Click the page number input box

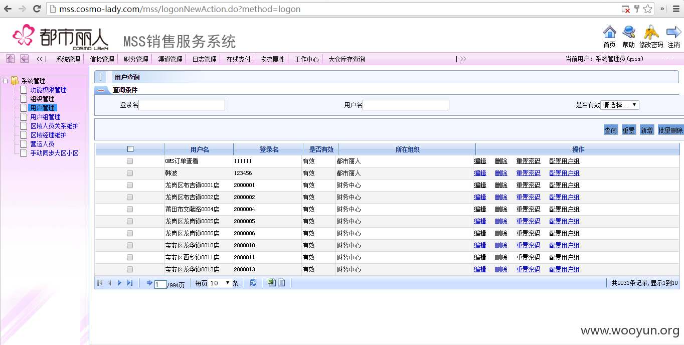coord(160,284)
